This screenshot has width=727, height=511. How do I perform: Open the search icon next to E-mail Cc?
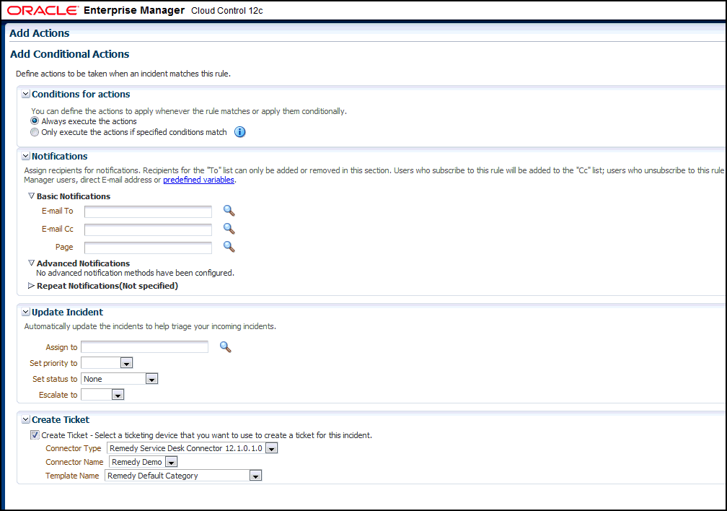[229, 229]
